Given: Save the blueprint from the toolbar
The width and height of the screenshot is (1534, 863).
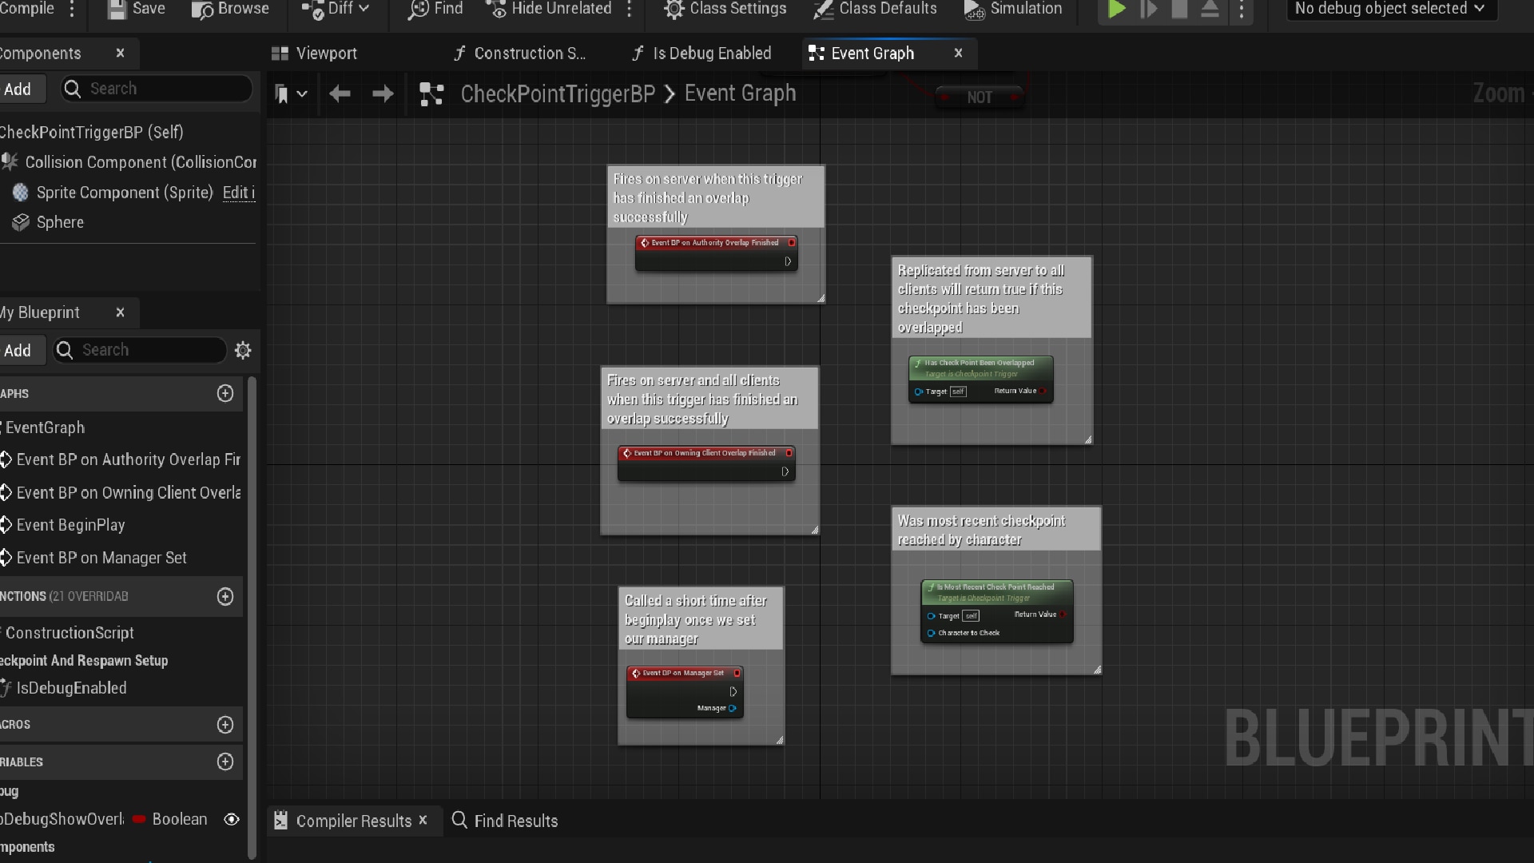Looking at the screenshot, I should point(134,9).
